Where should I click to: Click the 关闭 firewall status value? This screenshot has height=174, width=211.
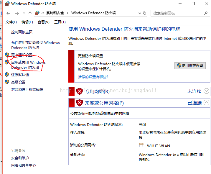pos(142,125)
